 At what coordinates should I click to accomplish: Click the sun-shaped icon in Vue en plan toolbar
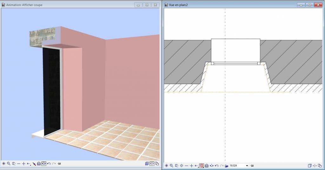click(182, 166)
